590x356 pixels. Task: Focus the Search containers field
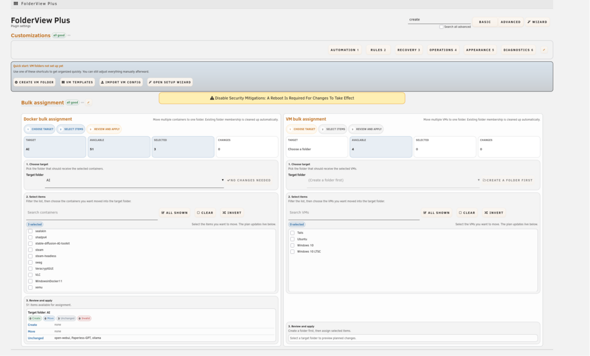pos(92,213)
